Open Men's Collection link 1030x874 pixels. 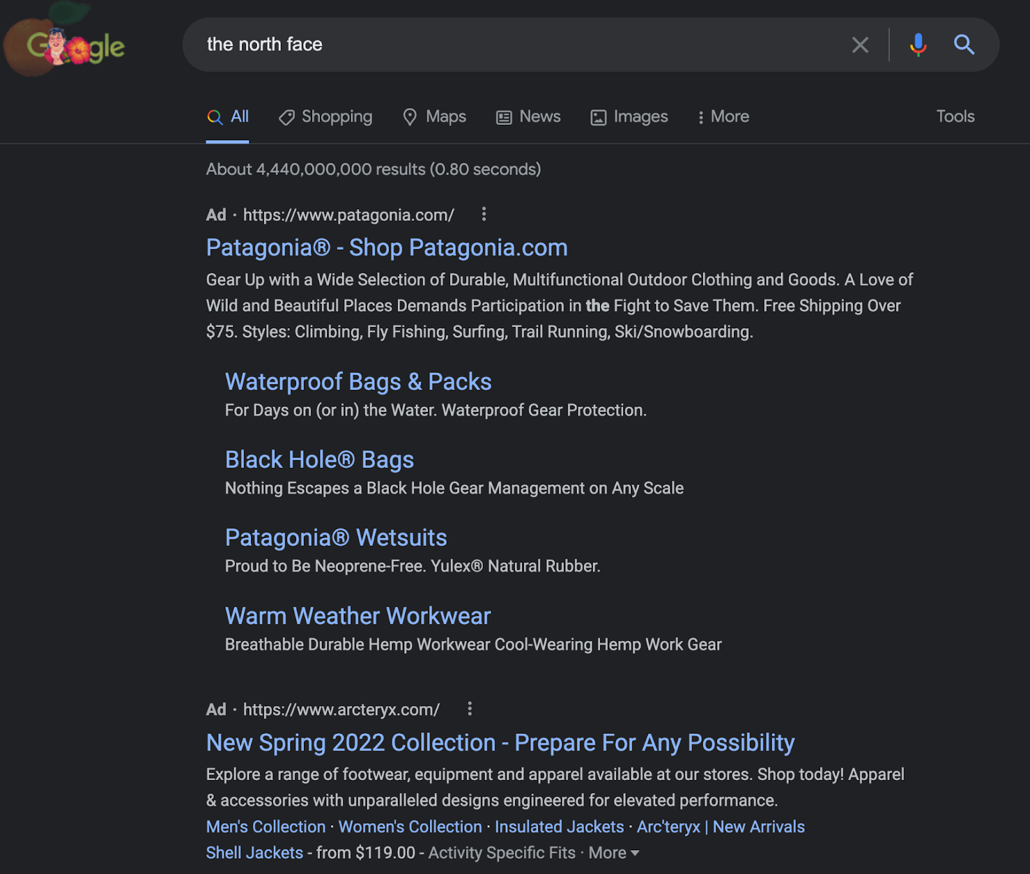tap(266, 826)
